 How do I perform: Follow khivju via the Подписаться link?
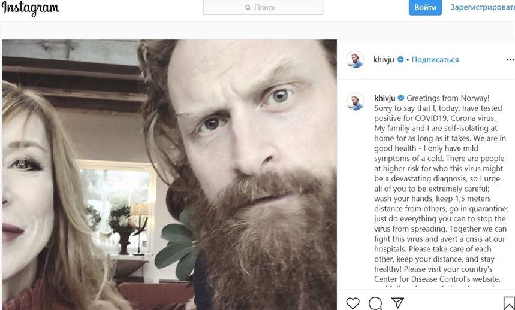coord(435,60)
